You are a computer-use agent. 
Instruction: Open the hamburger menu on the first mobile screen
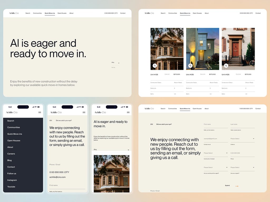pos(40,112)
